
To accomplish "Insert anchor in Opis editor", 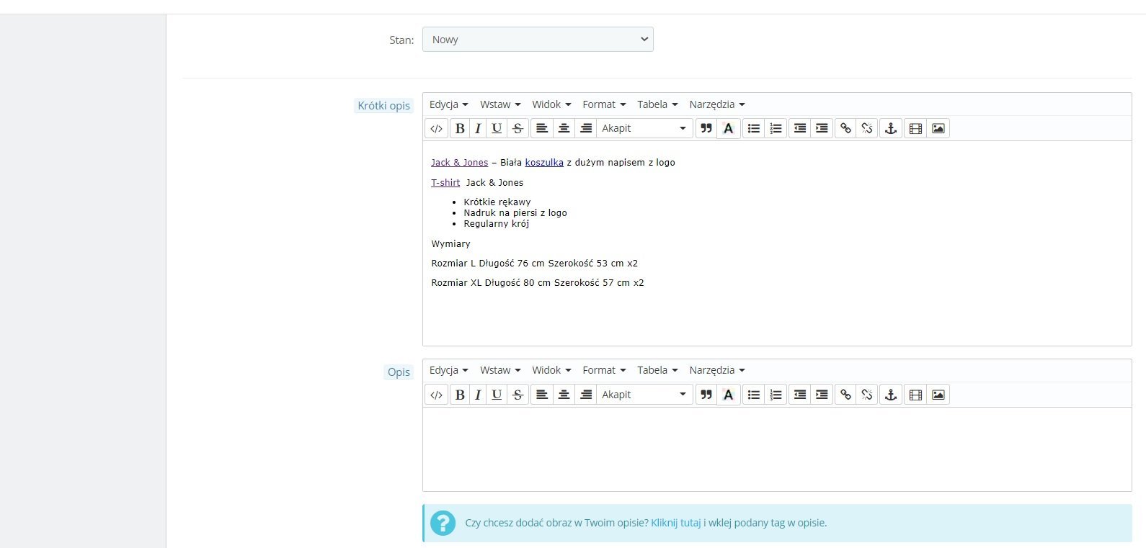I will pos(891,395).
